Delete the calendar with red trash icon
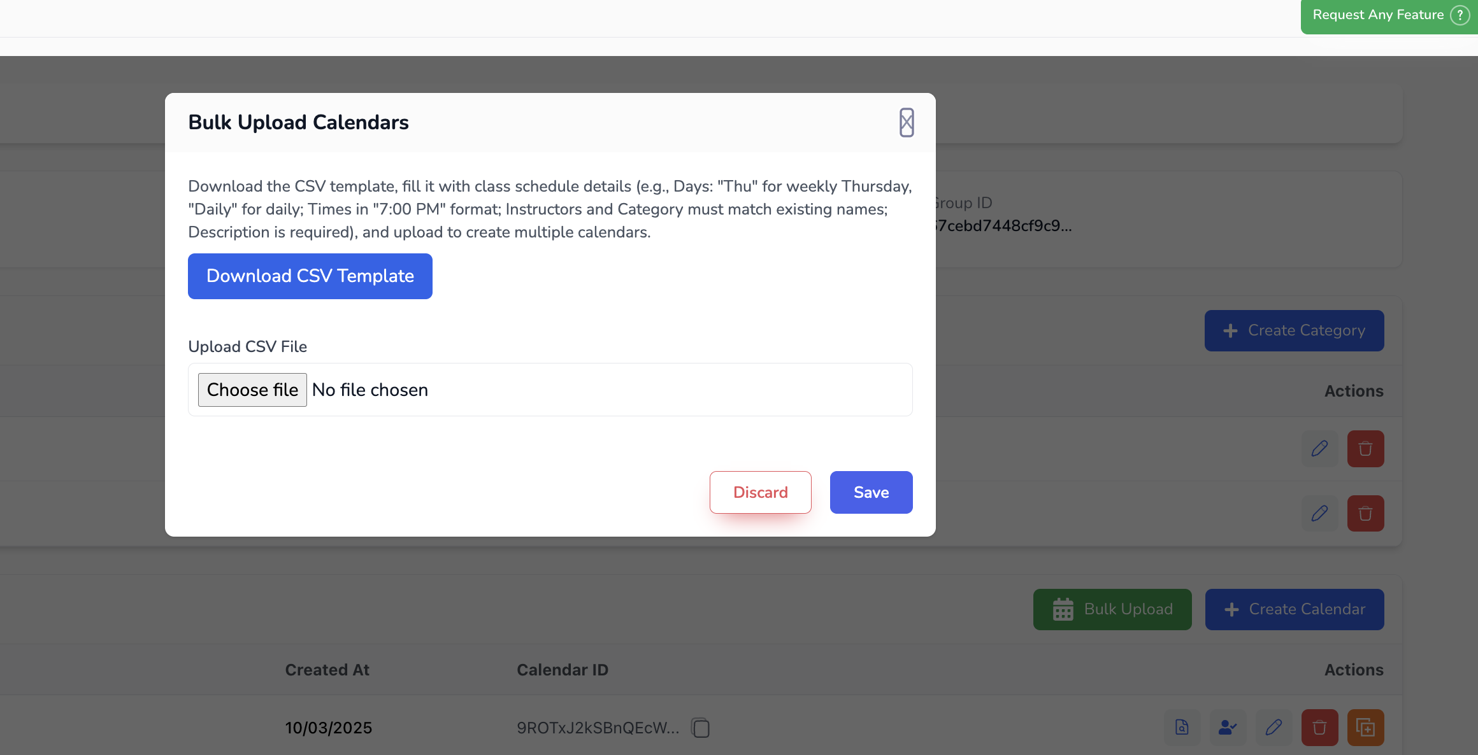Image resolution: width=1478 pixels, height=755 pixels. (x=1319, y=727)
